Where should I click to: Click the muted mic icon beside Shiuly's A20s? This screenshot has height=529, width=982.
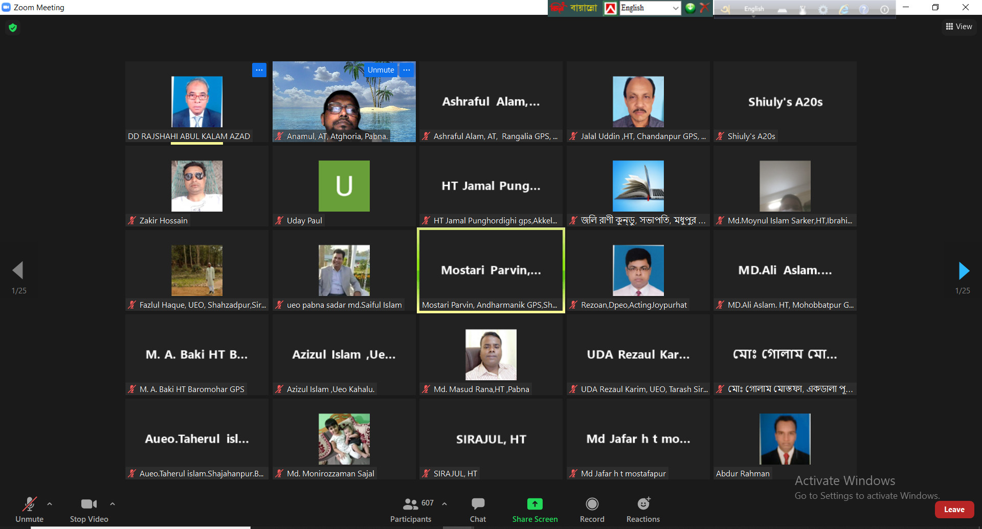pos(720,136)
